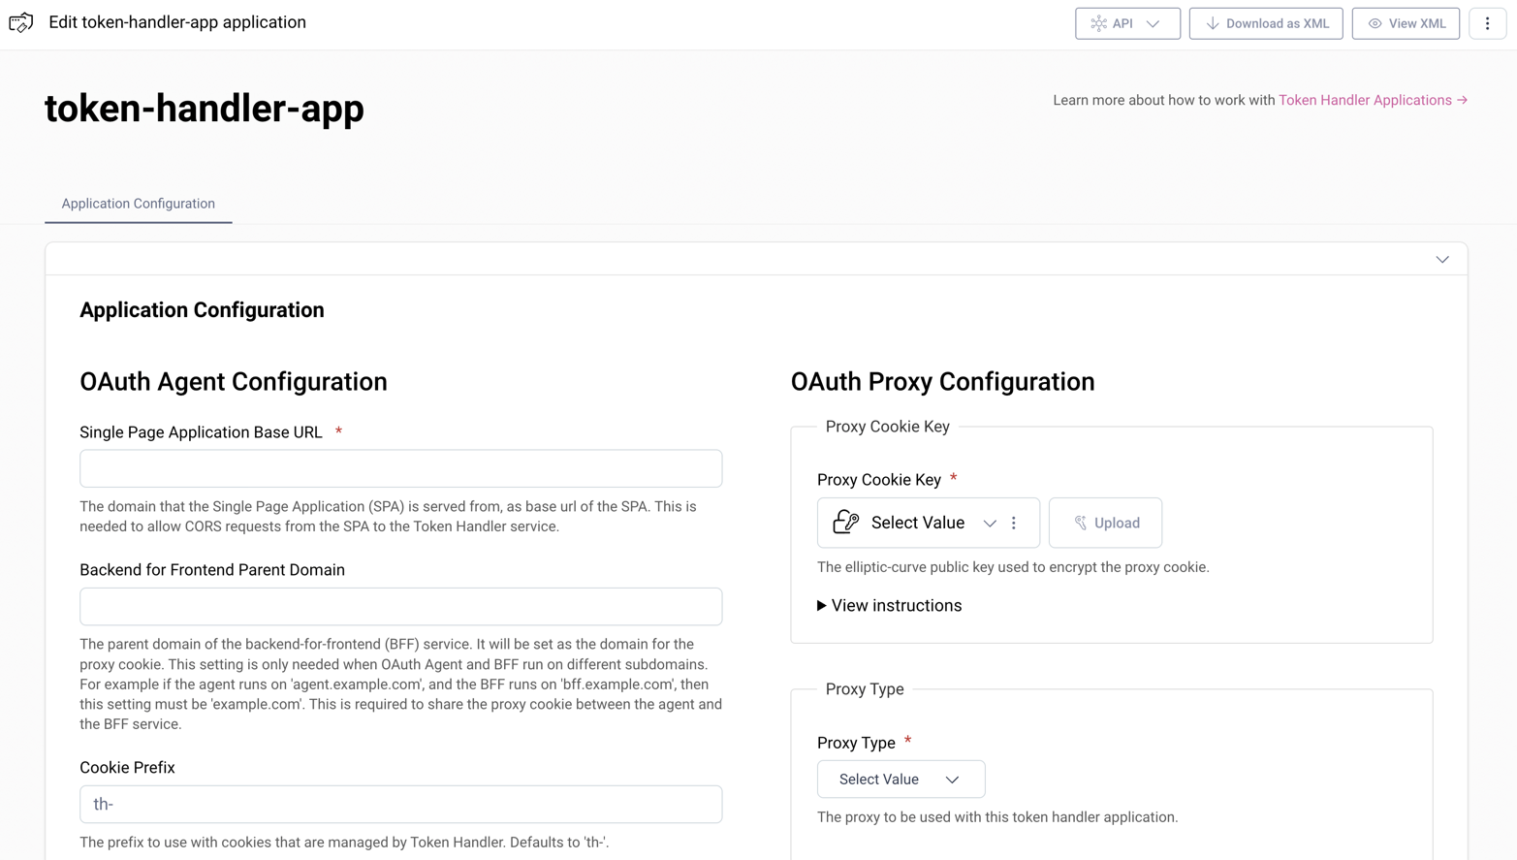
Task: Click inside the Single Page Application Base URL field
Action: (x=400, y=467)
